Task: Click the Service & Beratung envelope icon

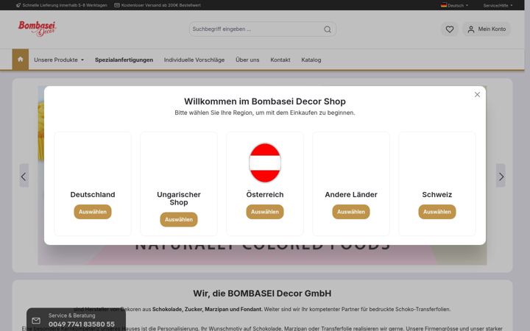Action: tap(36, 321)
